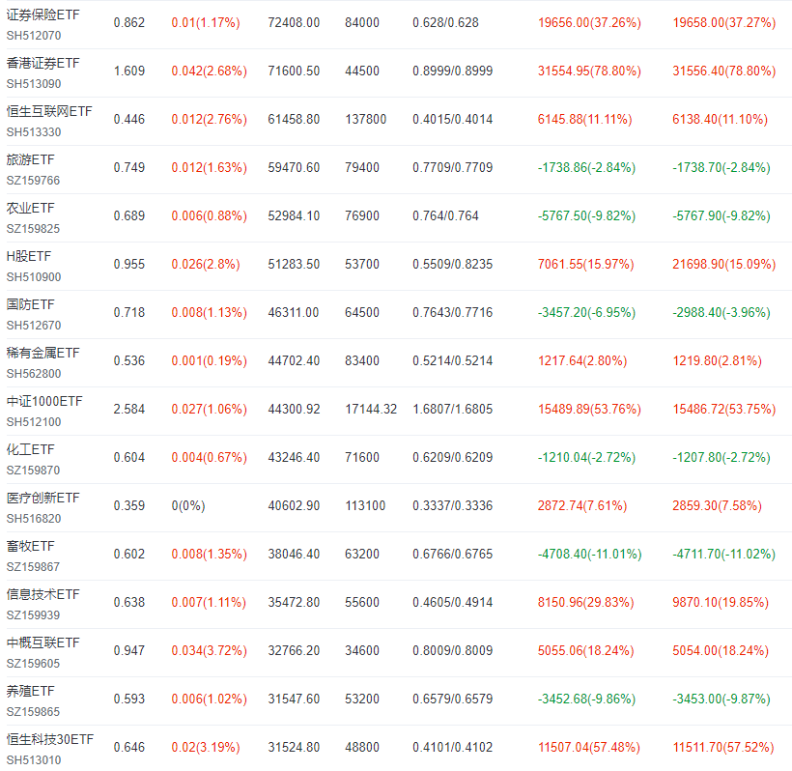The image size is (792, 771).
Task: Select code SH516820
Action: tap(34, 519)
